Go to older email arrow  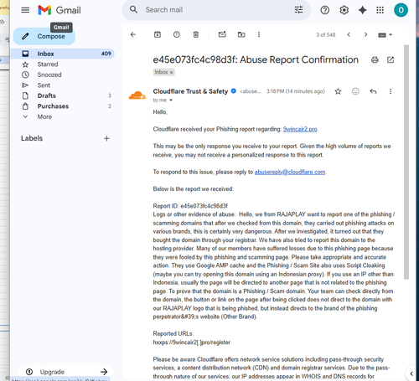point(365,34)
